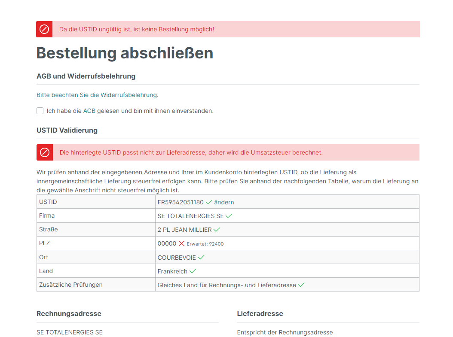This screenshot has height=337, width=453.
Task: Click the Land row label
Action: click(x=46, y=271)
